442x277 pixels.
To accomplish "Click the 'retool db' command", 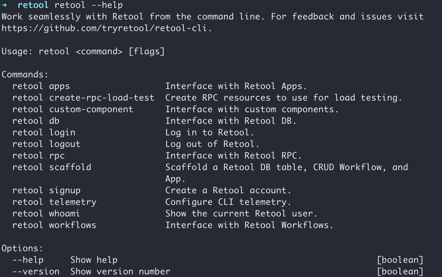I will 36,121.
